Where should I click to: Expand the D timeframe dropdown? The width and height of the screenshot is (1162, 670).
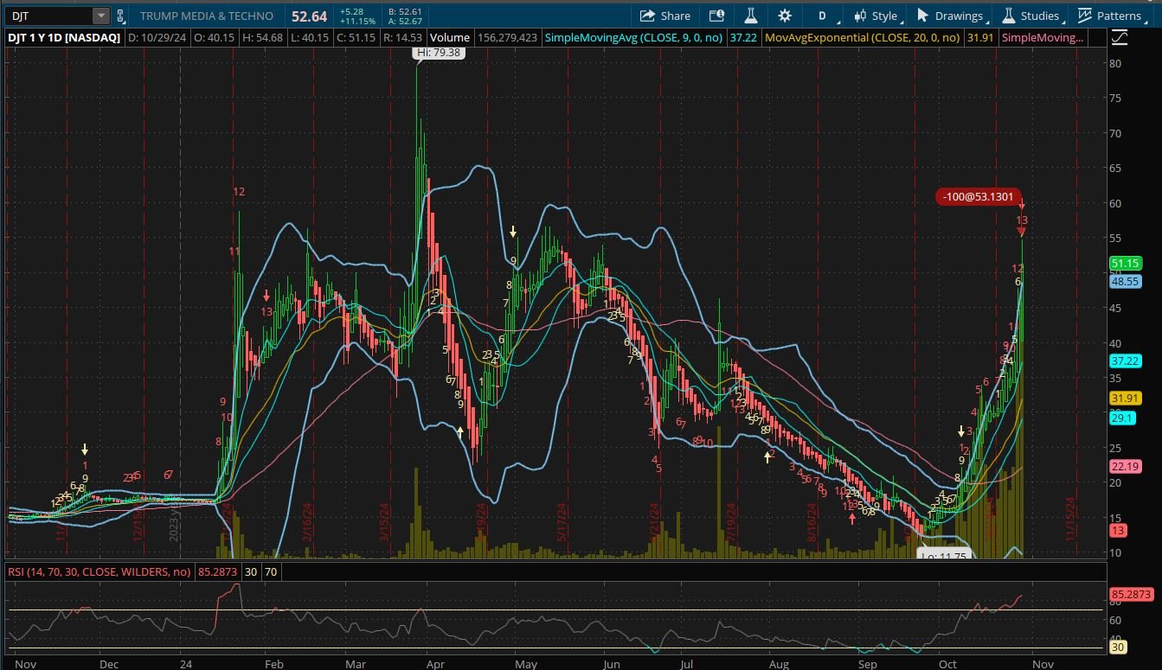pyautogui.click(x=823, y=16)
